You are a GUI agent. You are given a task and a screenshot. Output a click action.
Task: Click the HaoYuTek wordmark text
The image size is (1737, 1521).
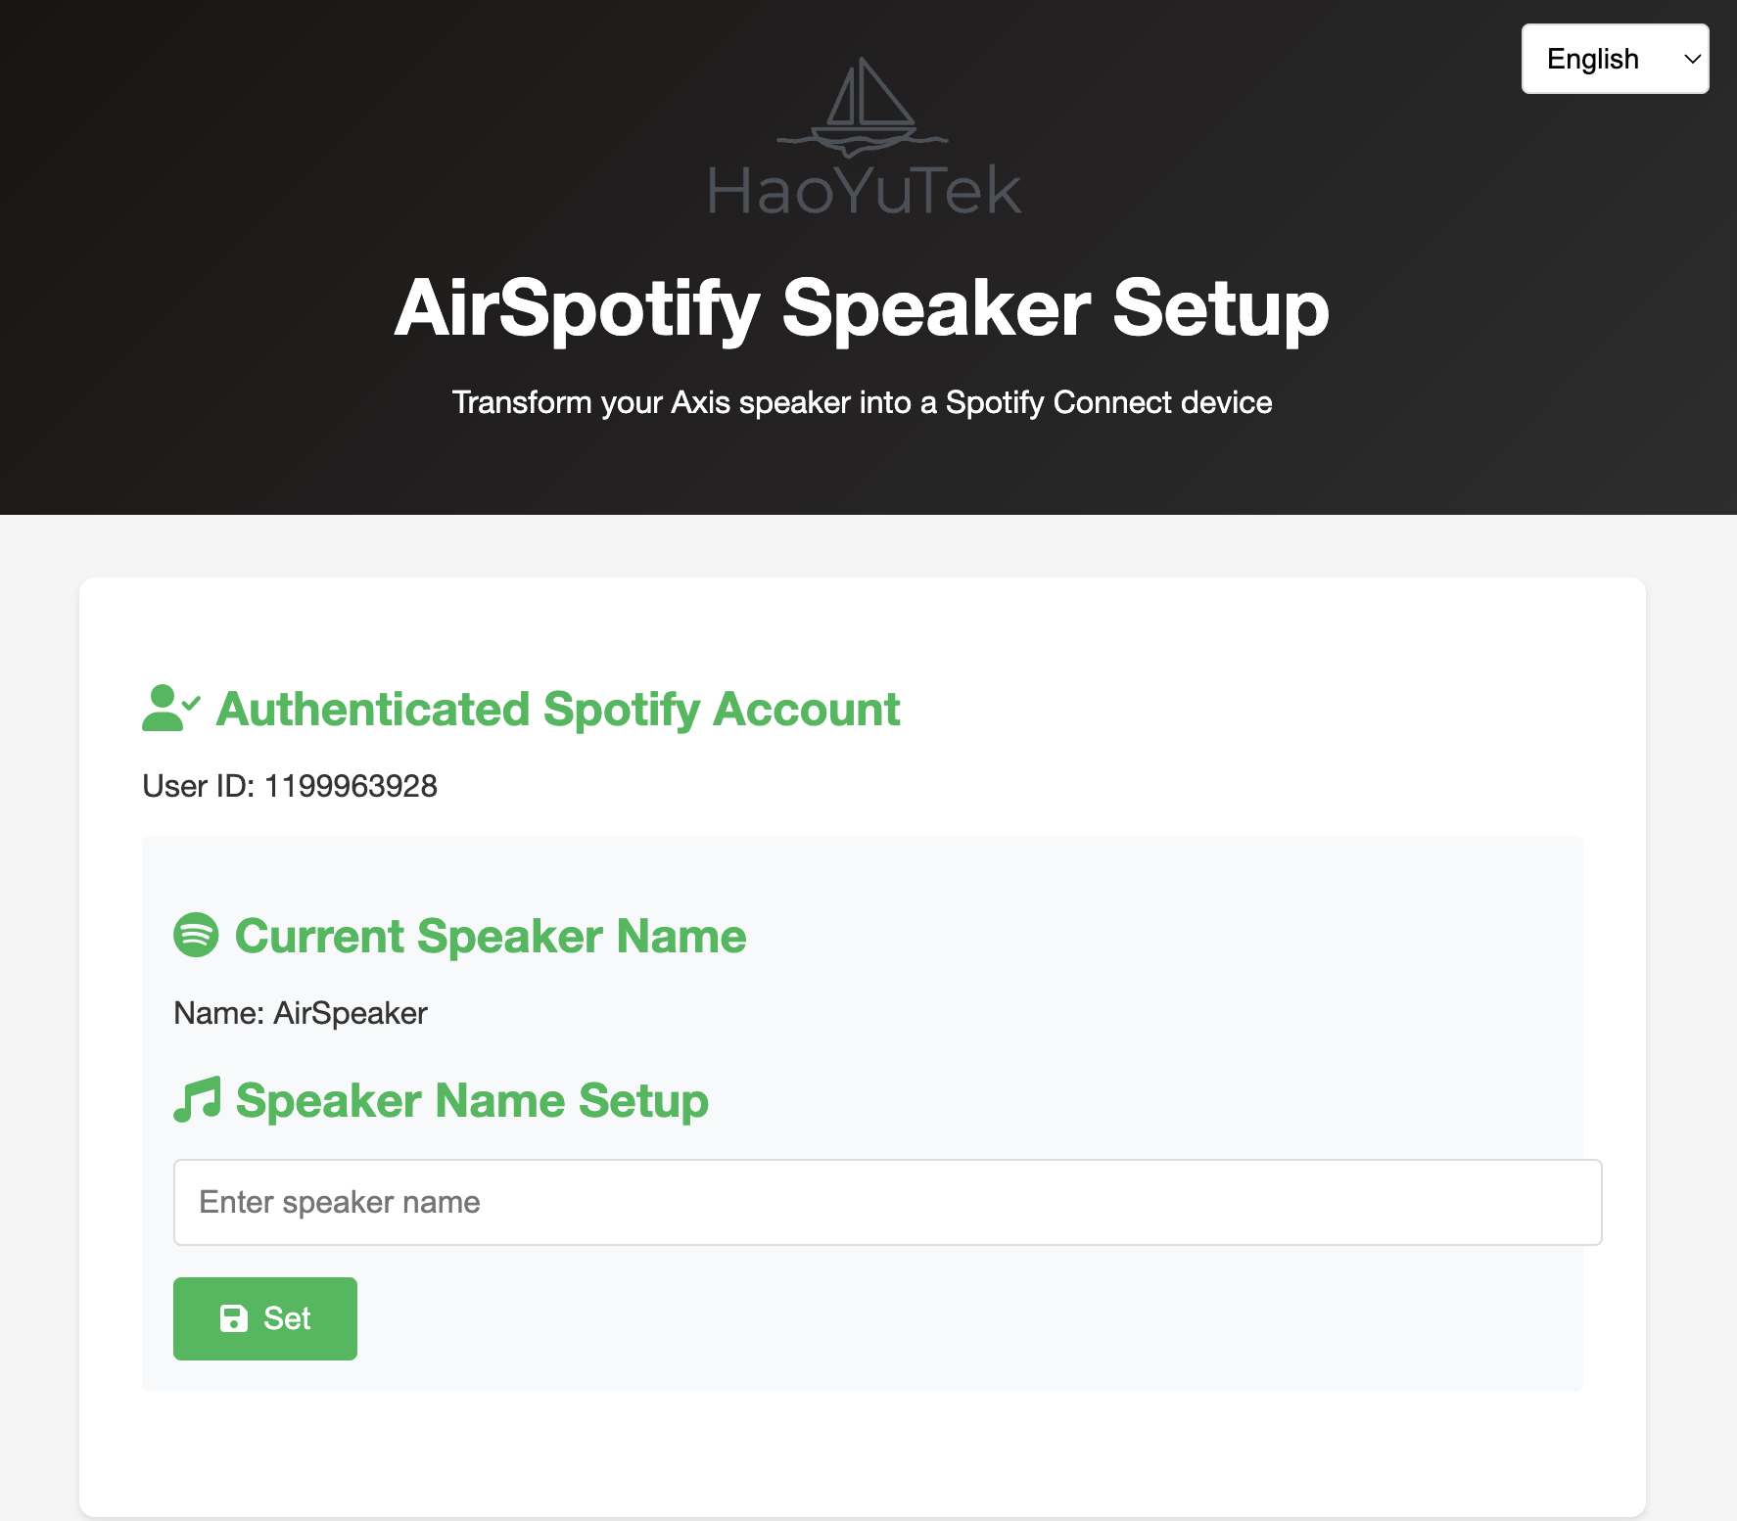[864, 190]
